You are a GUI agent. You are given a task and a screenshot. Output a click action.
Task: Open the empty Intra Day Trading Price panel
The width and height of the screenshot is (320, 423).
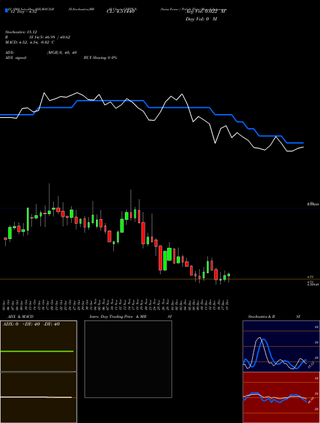128,359
